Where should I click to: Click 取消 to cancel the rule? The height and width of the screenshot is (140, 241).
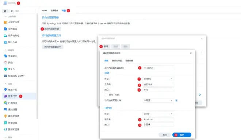pos(165,135)
